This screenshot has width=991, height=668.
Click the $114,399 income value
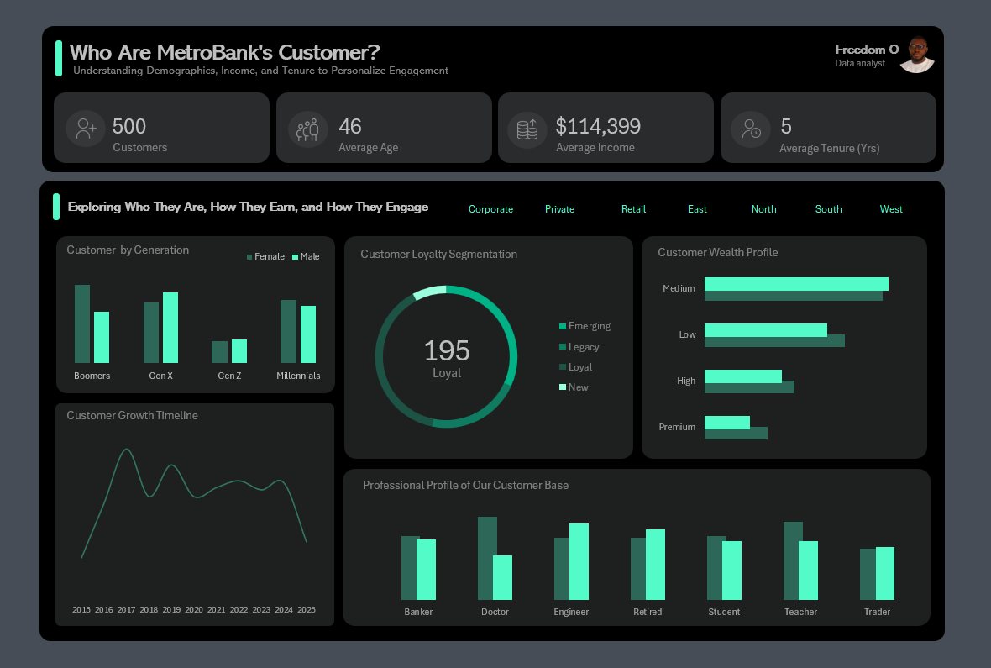pos(598,127)
